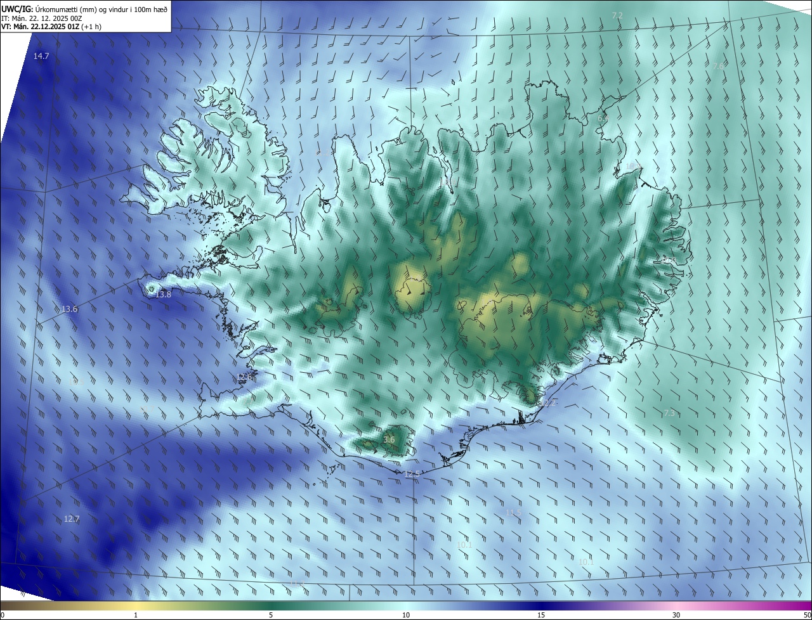This screenshot has height=620, width=812.
Task: Click the '5' tick label on the color scale
Action: click(271, 615)
